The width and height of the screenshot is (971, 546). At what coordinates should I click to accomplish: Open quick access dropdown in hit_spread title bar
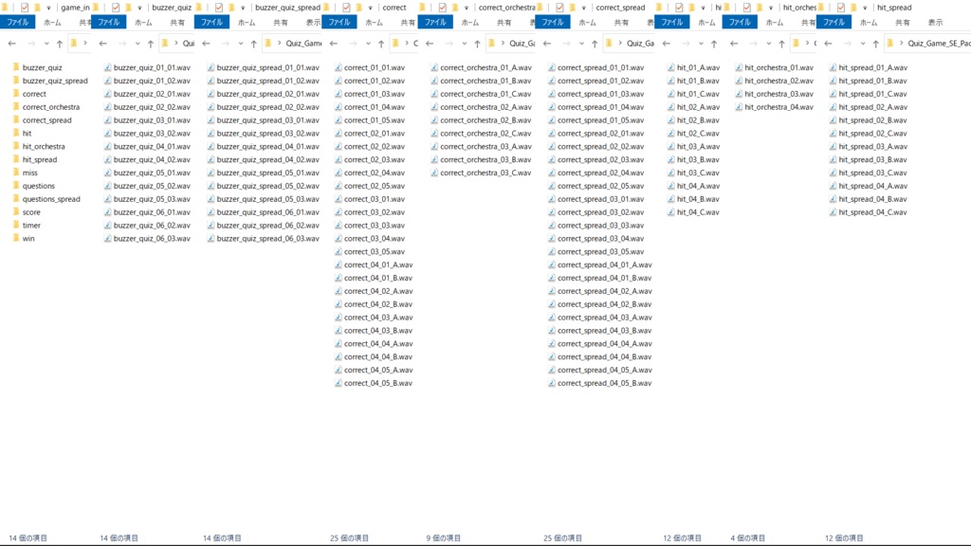[865, 8]
